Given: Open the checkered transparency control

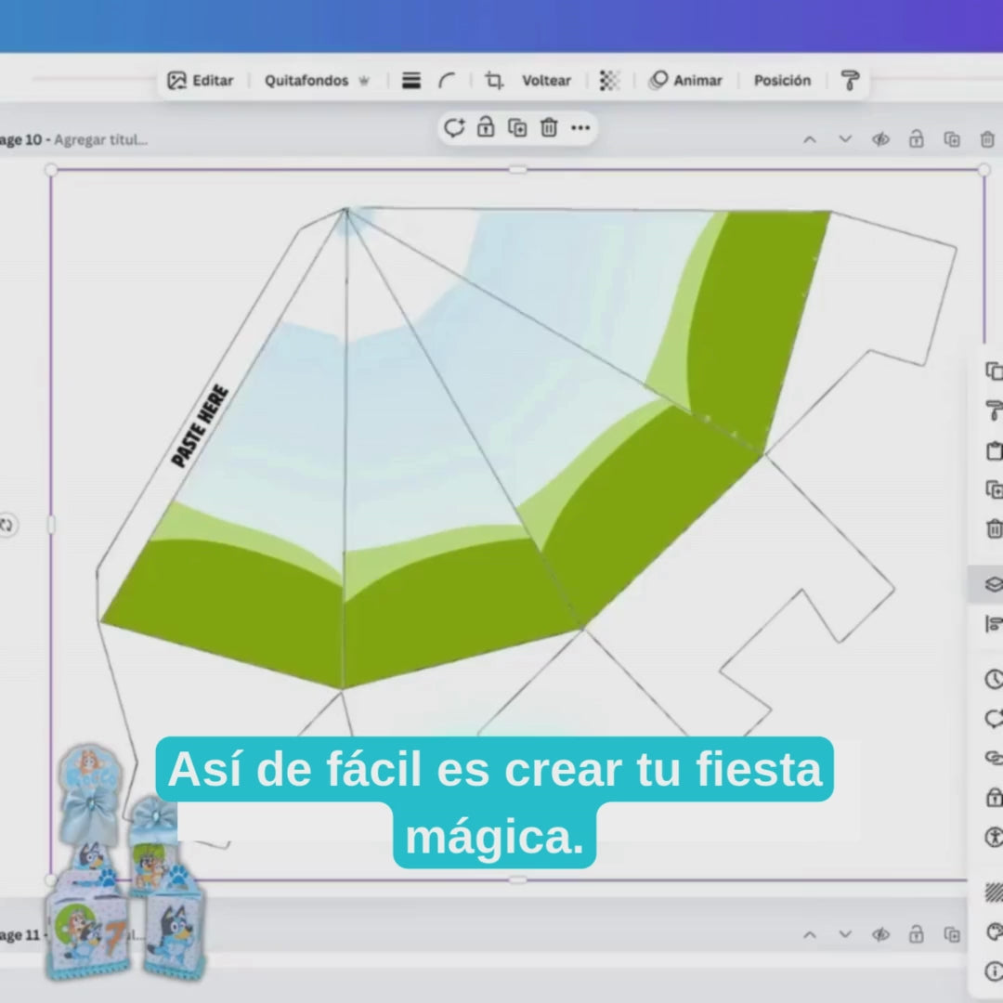Looking at the screenshot, I should (609, 81).
